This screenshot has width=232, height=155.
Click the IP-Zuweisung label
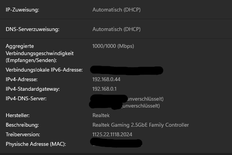22,10
